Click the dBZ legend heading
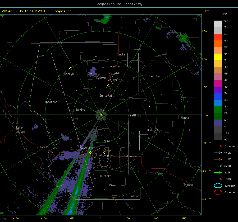Screen dimensions: 238x222 (x=224, y=14)
